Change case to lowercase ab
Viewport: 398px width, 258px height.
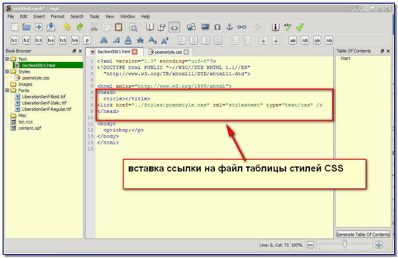(293, 40)
